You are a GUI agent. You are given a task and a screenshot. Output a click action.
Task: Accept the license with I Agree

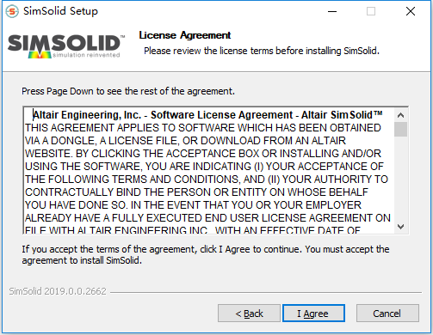click(x=313, y=314)
